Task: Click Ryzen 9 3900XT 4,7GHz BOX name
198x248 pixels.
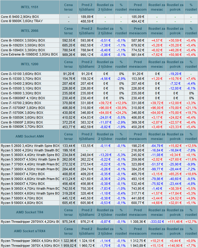Action: (23, 184)
